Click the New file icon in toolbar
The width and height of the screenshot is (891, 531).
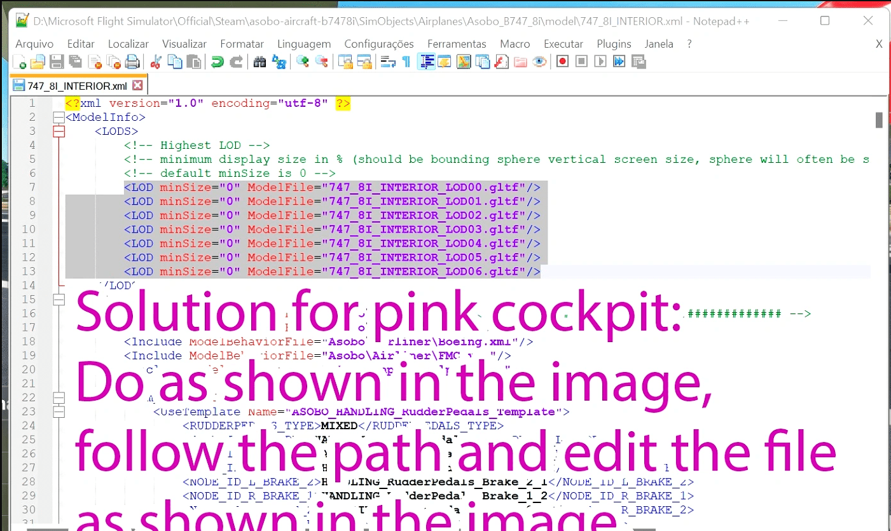pos(20,62)
